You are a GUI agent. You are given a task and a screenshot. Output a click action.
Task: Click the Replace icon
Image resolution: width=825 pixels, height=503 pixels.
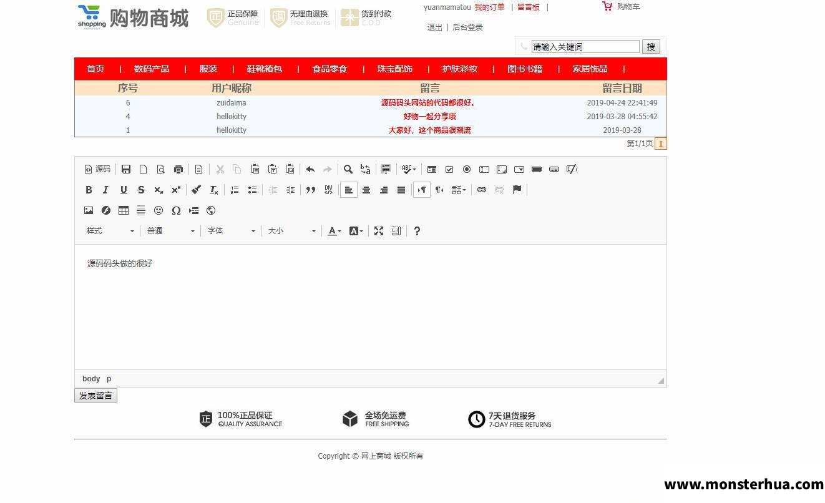[366, 169]
